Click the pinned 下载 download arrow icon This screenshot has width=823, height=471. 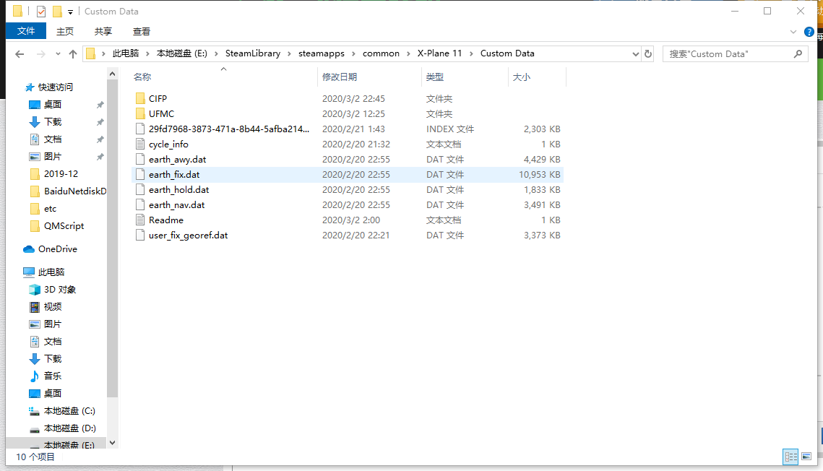[35, 121]
